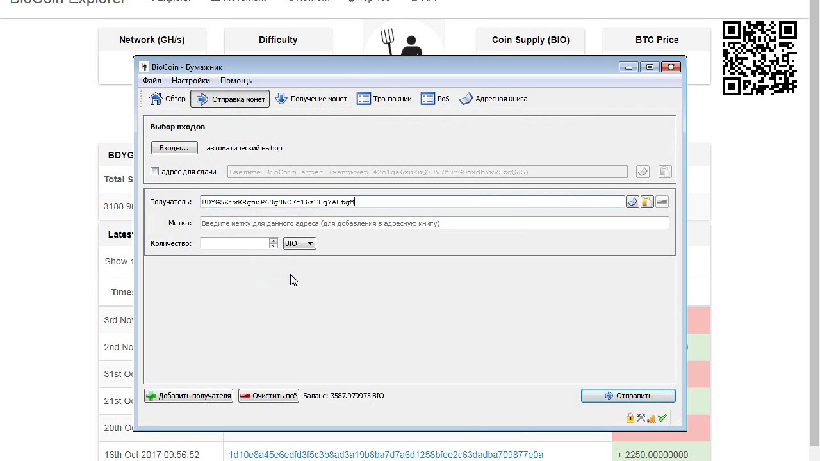The height and width of the screenshot is (461, 820).
Task: Open the BIO unit dropdown
Action: point(299,243)
